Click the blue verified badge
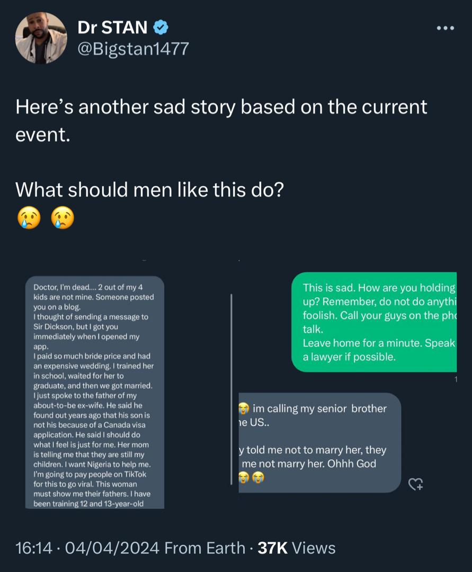 tap(161, 26)
